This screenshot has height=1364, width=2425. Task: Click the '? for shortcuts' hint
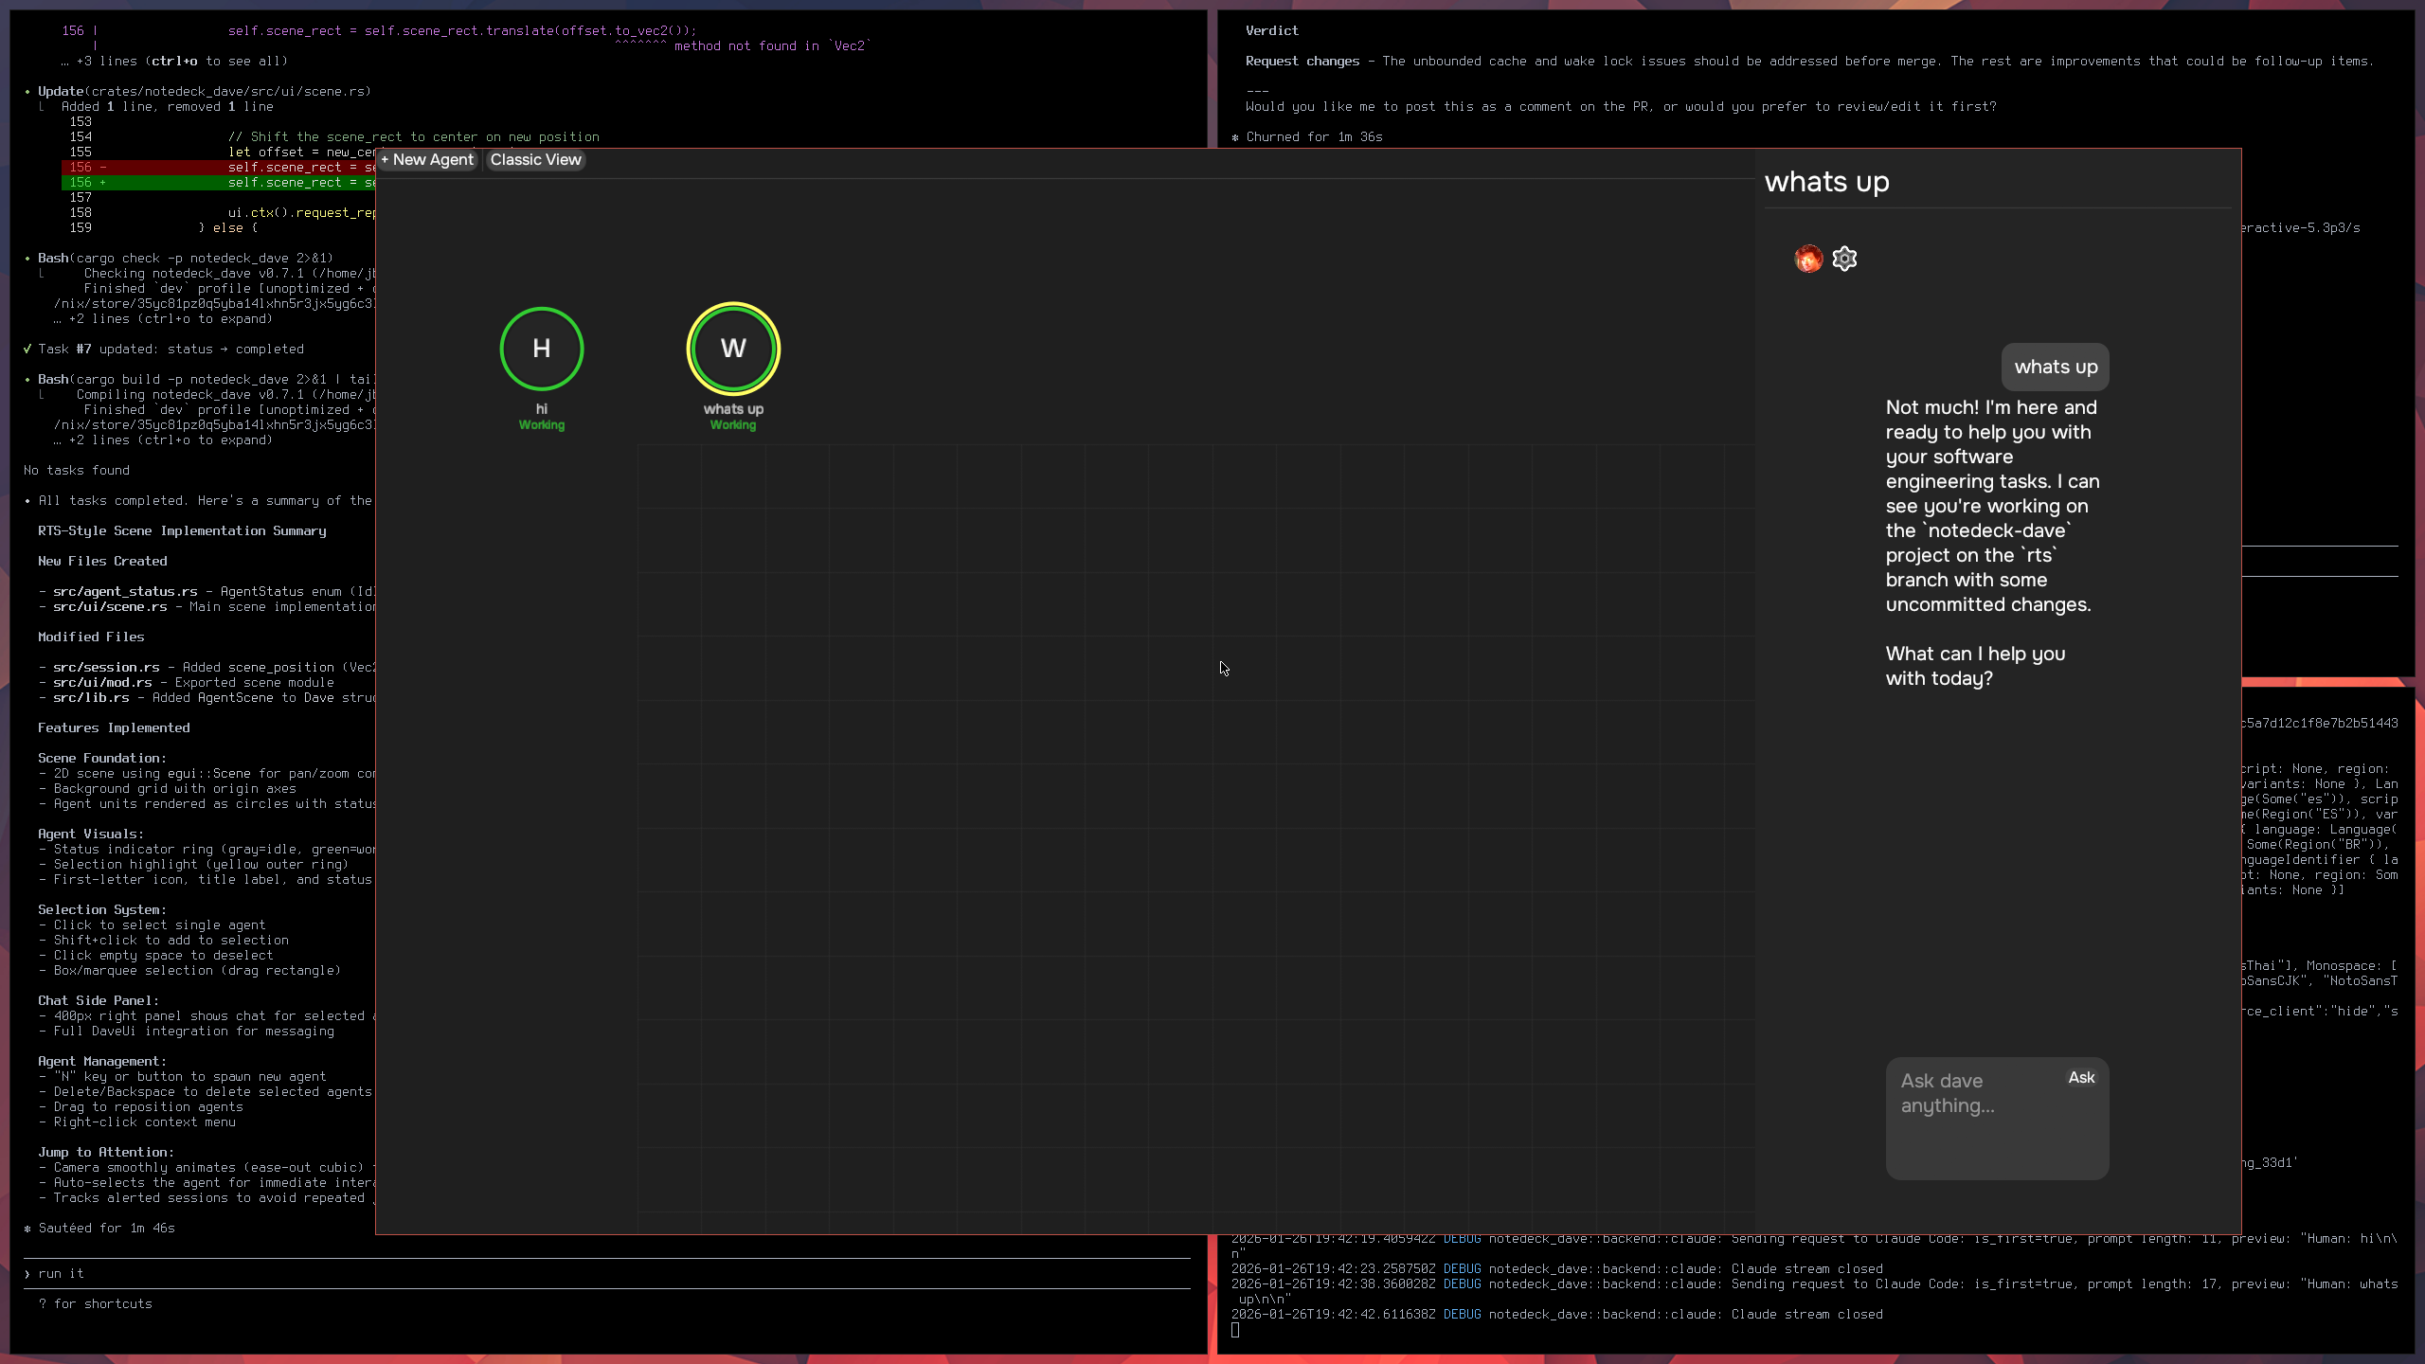95,1304
